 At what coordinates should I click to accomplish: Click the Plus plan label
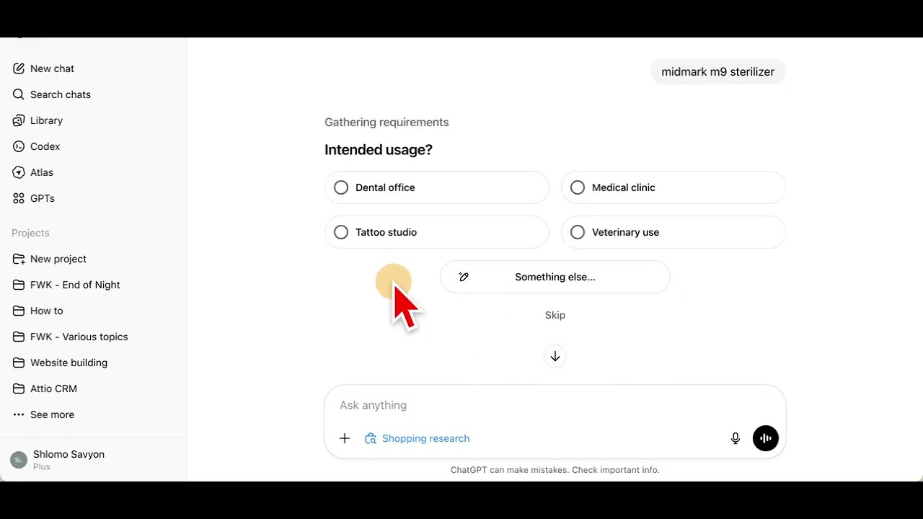click(42, 467)
